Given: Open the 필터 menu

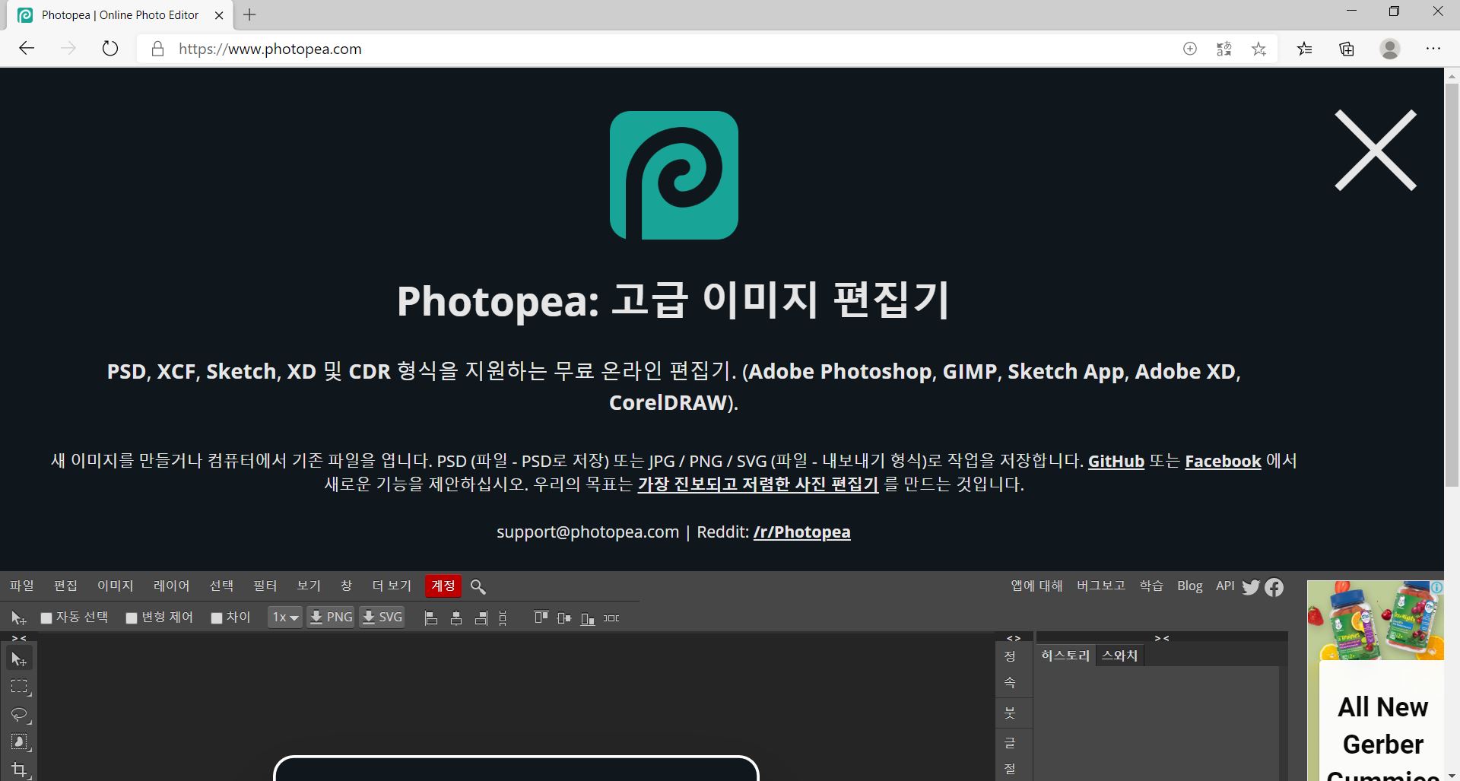Looking at the screenshot, I should point(265,586).
